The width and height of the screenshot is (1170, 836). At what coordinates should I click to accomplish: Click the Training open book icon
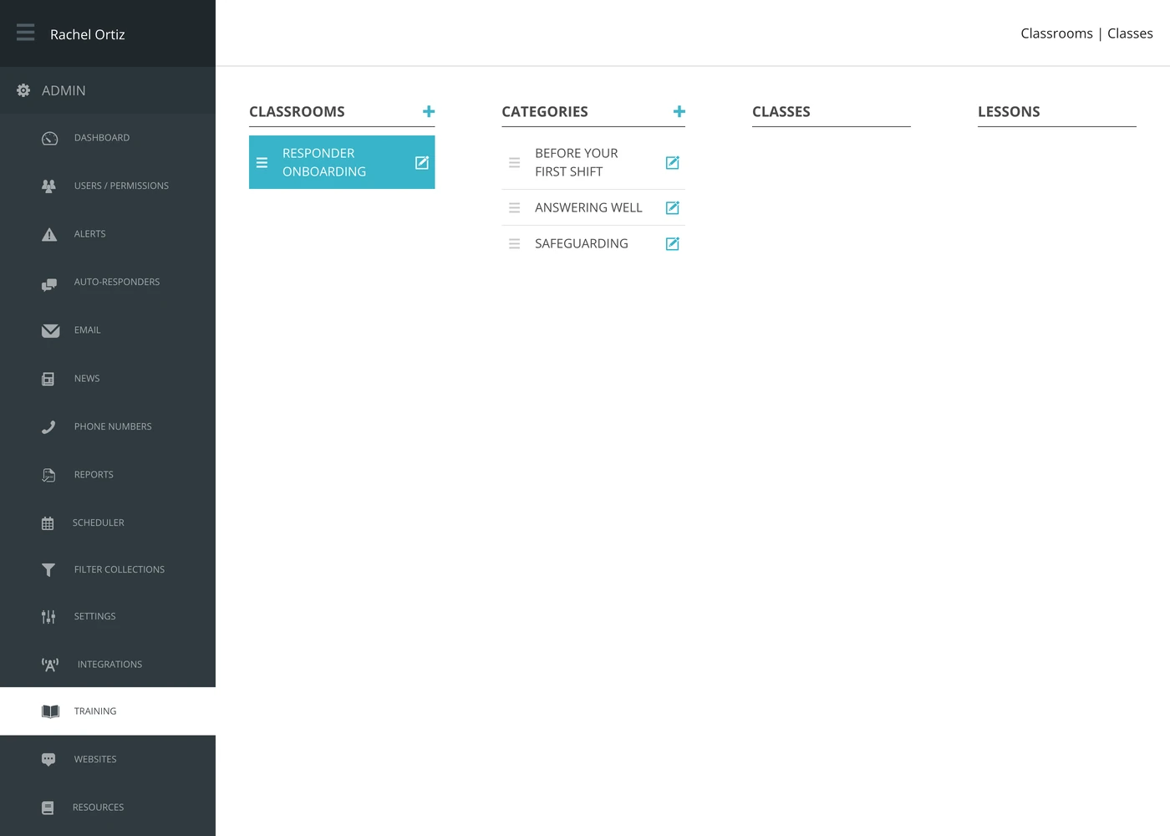click(x=50, y=711)
